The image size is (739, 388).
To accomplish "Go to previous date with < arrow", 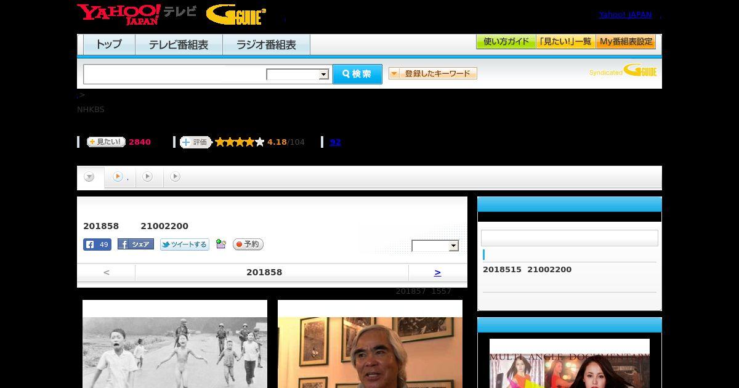I will pyautogui.click(x=107, y=272).
